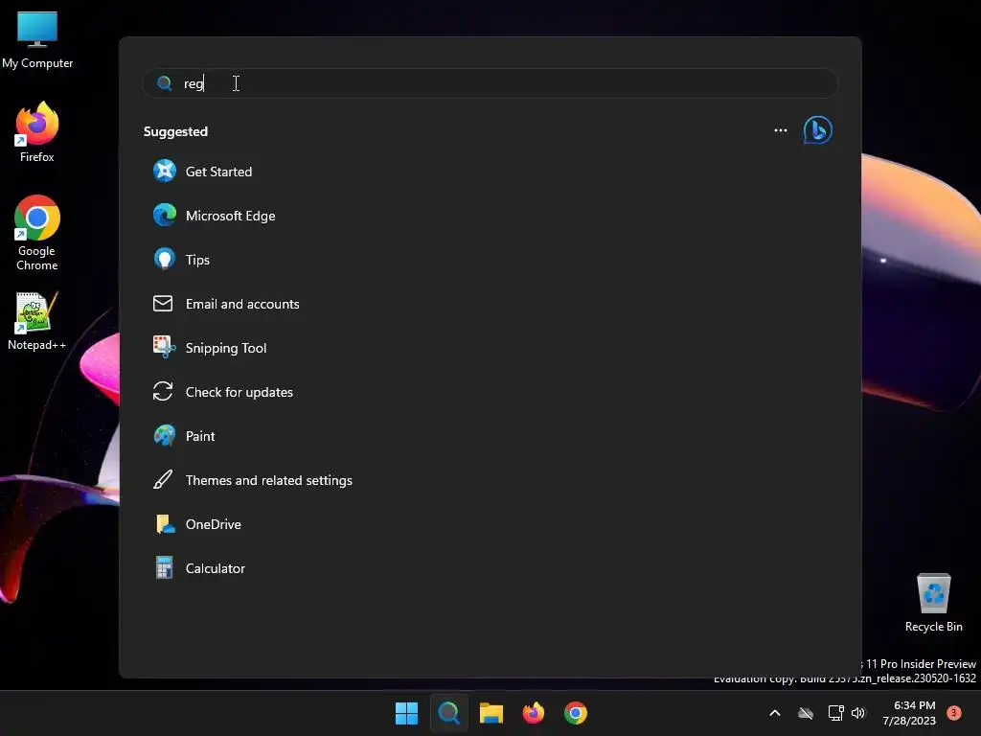Click the network tray icon
Screen dimensions: 981x736
[x=835, y=713]
